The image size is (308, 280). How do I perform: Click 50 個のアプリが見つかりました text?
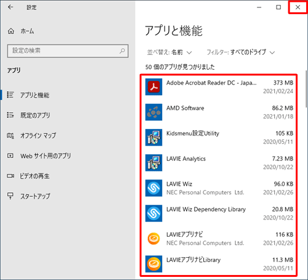tap(180, 67)
